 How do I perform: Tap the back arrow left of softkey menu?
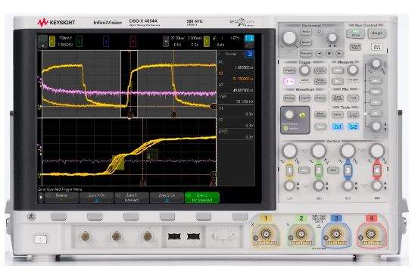click(x=41, y=198)
